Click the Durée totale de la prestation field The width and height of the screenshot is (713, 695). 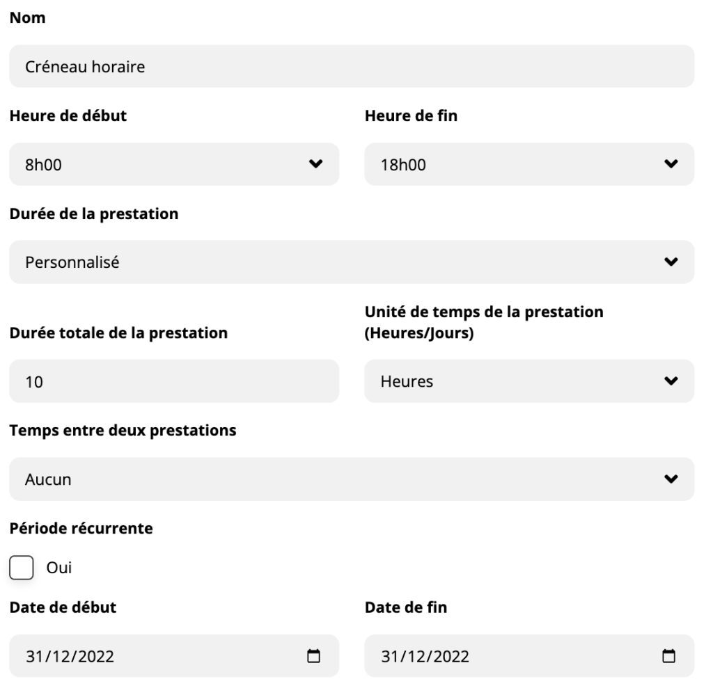point(173,381)
